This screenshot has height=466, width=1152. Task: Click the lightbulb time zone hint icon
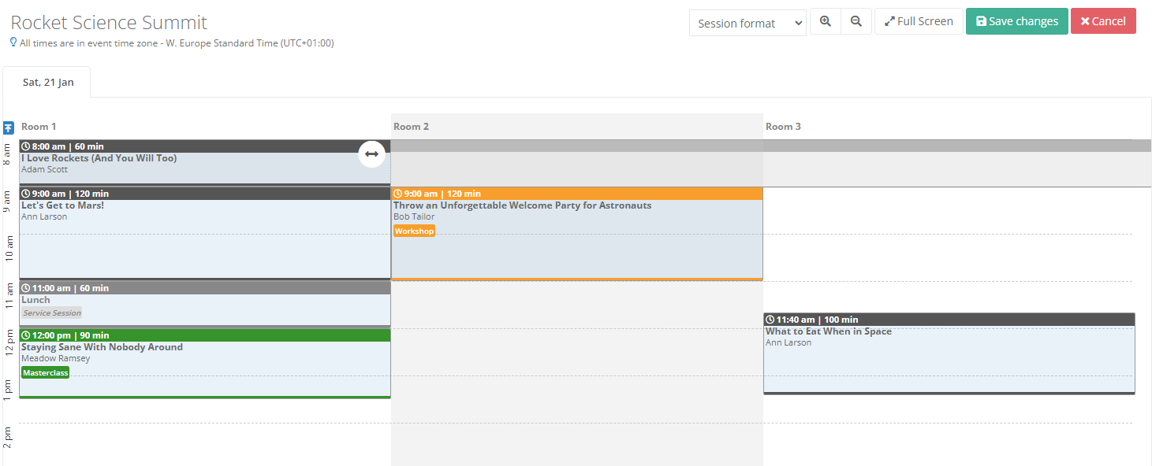point(13,43)
